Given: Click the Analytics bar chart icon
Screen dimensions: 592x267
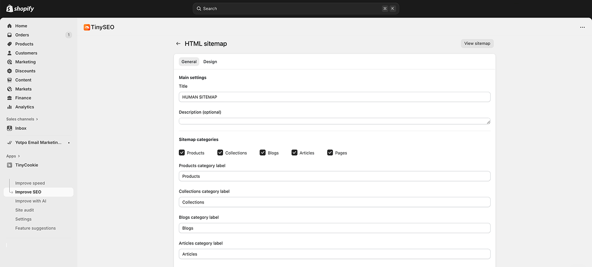Looking at the screenshot, I should point(9,107).
